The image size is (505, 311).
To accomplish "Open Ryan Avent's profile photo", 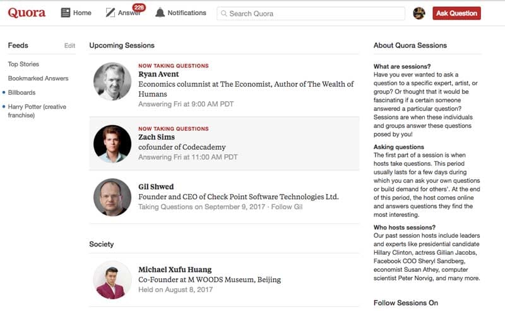I will coord(112,82).
